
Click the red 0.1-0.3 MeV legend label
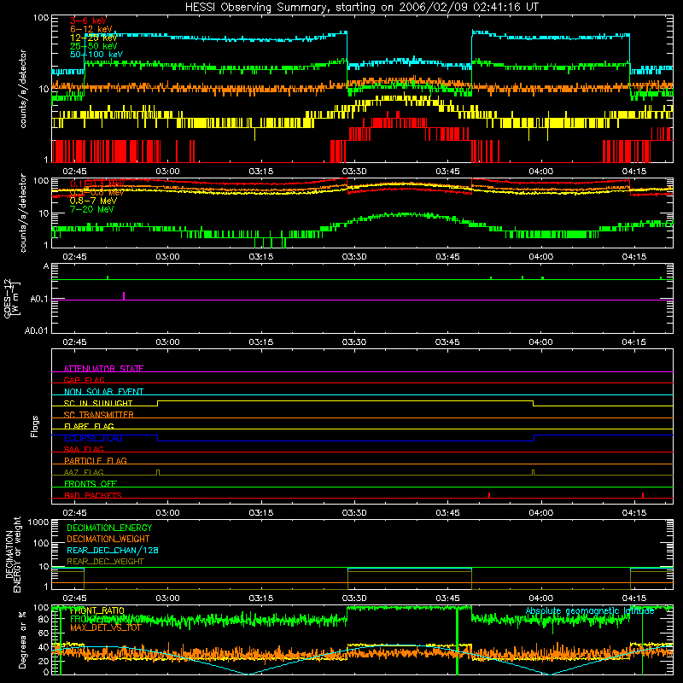pyautogui.click(x=97, y=184)
